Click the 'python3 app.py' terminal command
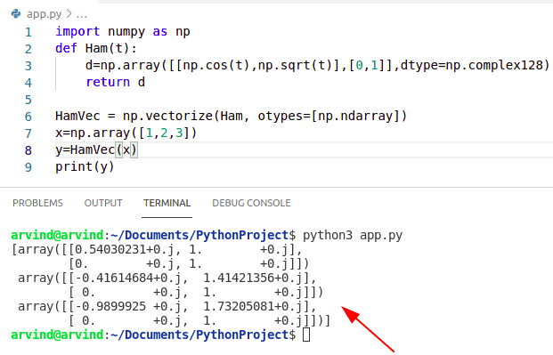 (353, 235)
